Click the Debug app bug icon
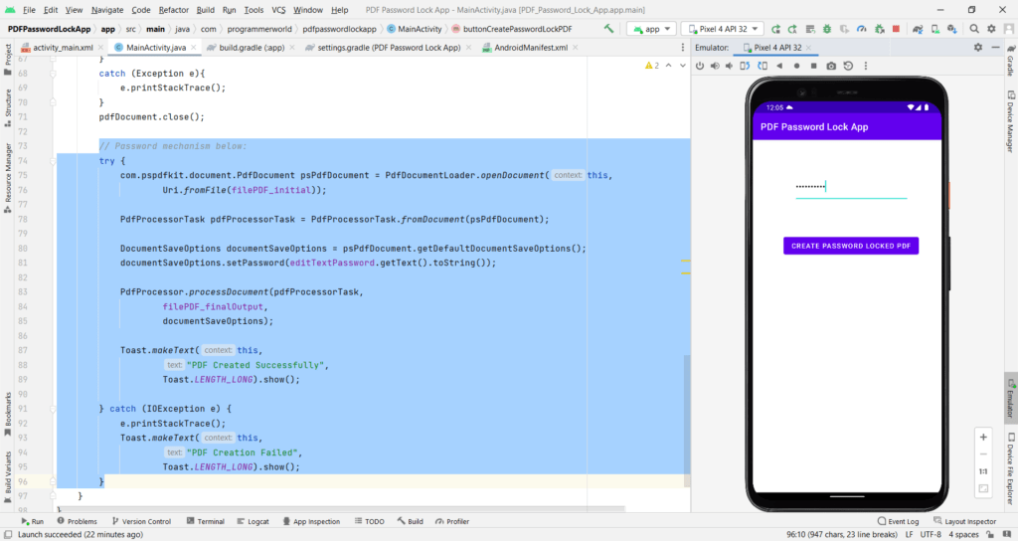 click(x=827, y=29)
